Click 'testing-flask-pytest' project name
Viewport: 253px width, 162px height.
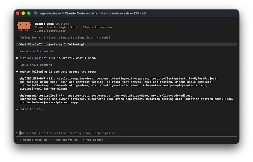click(168, 78)
